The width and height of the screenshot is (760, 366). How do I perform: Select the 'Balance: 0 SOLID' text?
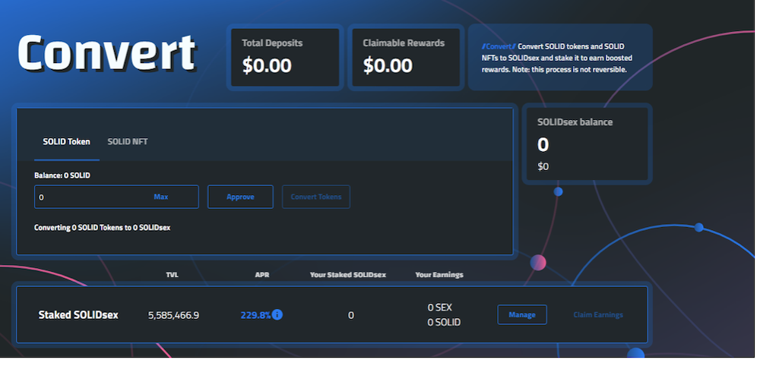point(62,175)
